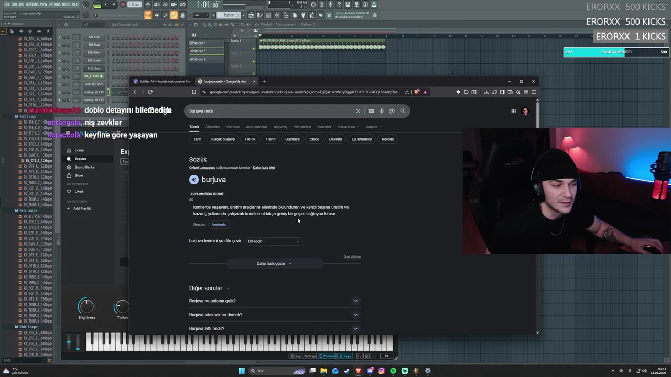
Task: Toggle mute LED for 808 Snare channel
Action: (x=59, y=60)
